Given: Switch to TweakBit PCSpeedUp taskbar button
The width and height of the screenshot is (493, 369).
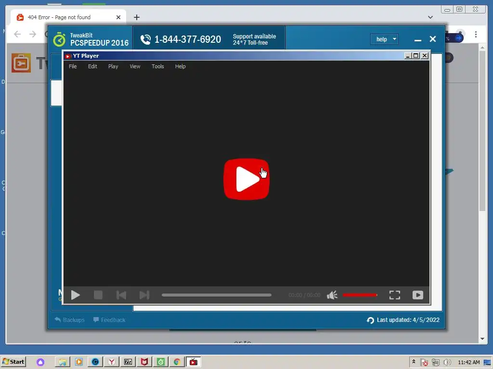Looking at the screenshot, I should click(x=161, y=362).
